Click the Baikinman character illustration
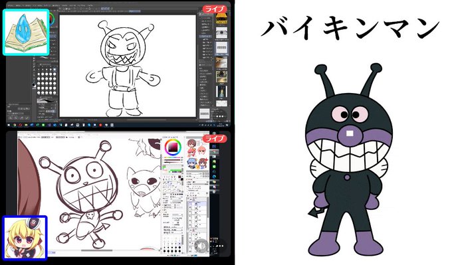The height and width of the screenshot is (265, 452). click(x=348, y=160)
